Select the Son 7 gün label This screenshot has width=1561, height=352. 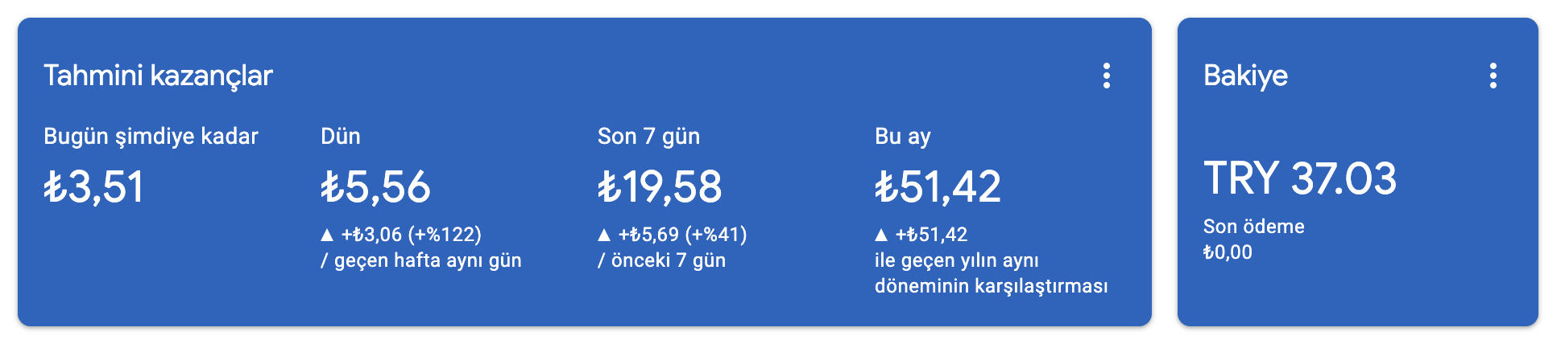click(x=648, y=137)
